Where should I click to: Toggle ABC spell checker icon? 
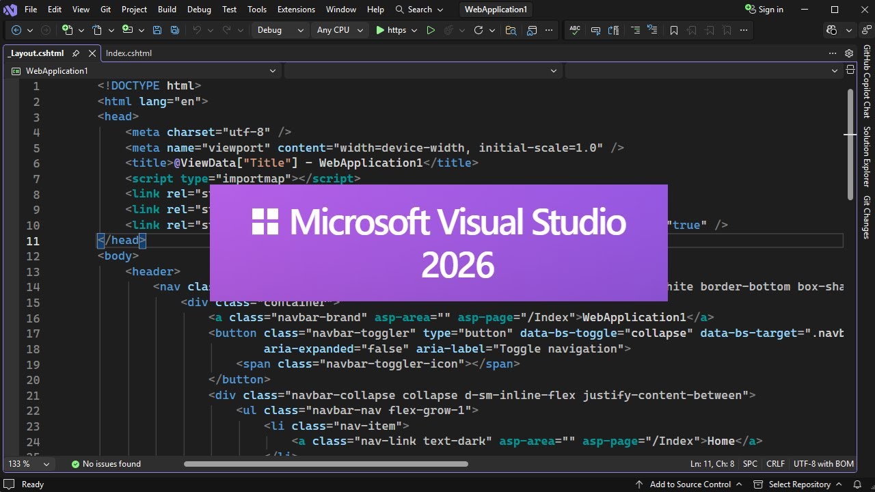tap(575, 30)
